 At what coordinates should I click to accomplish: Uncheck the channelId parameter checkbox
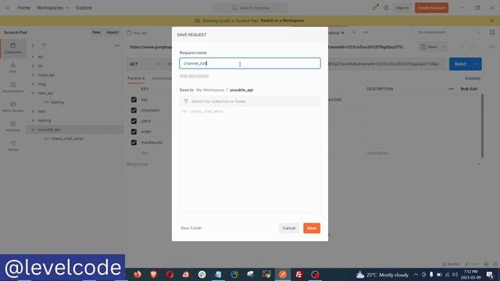(x=134, y=110)
